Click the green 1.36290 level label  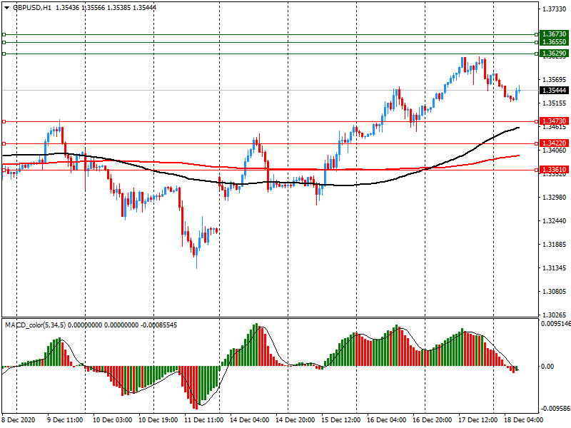tap(554, 53)
